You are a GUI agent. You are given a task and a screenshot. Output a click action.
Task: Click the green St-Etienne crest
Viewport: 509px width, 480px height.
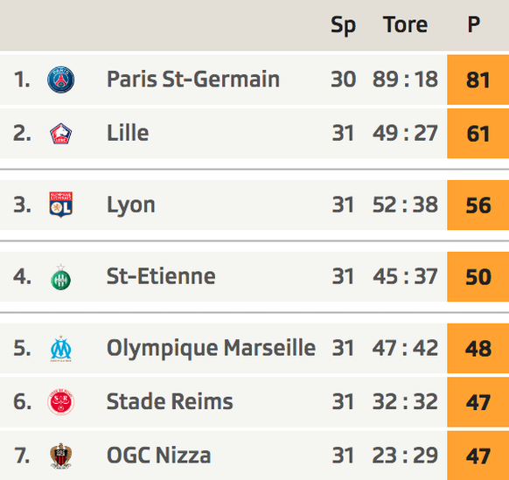click(x=60, y=277)
